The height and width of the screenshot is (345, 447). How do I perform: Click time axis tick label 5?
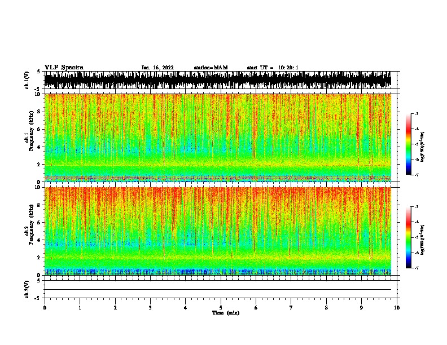pyautogui.click(x=221, y=308)
